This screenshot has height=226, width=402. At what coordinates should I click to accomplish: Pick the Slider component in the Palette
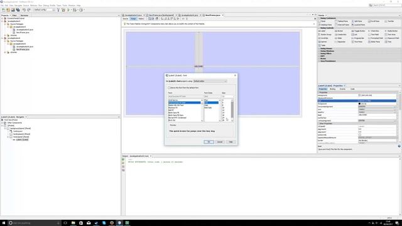[x=339, y=38]
